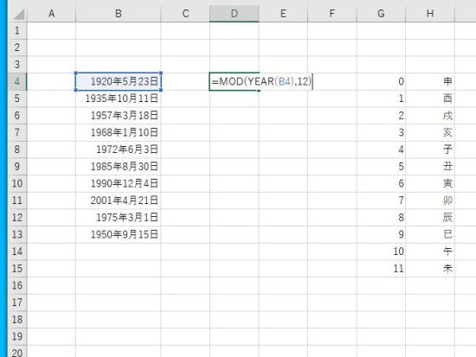Screen dimensions: 476x357
Task: Click zodiac cell 丑
Action: point(430,166)
